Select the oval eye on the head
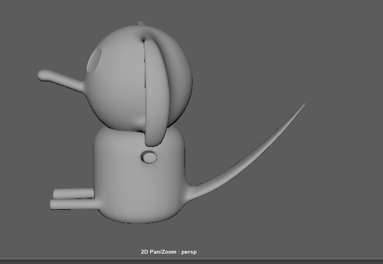Viewport: 383px width, 264px height. pyautogui.click(x=94, y=60)
